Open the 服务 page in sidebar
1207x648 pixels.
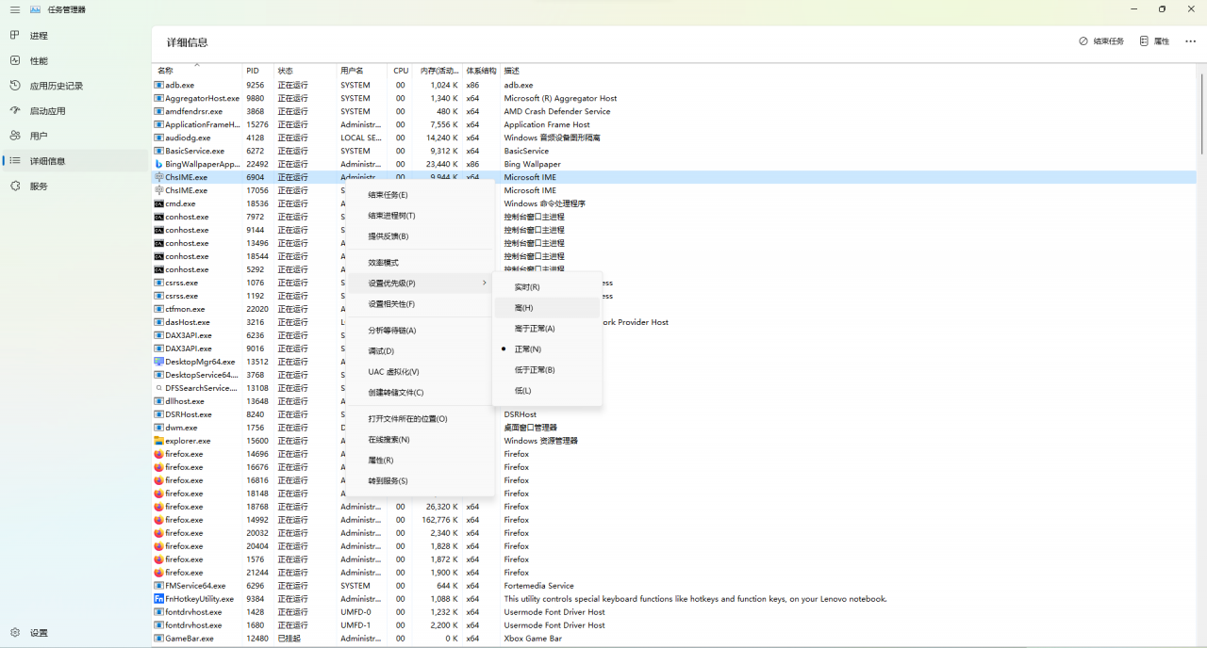click(x=39, y=186)
